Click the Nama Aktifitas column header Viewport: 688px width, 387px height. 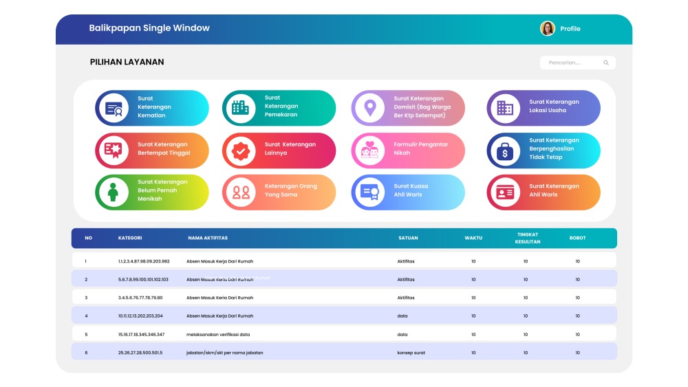pos(208,239)
